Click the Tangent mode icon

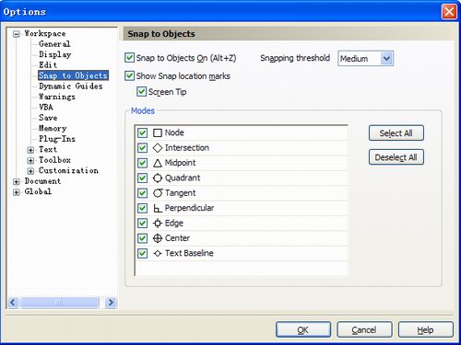[158, 193]
